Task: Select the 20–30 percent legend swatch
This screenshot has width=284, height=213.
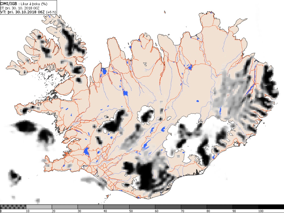Action: coord(65,207)
